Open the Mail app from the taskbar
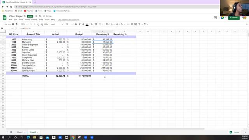Screen dimensions: 249x140 (47, 137)
